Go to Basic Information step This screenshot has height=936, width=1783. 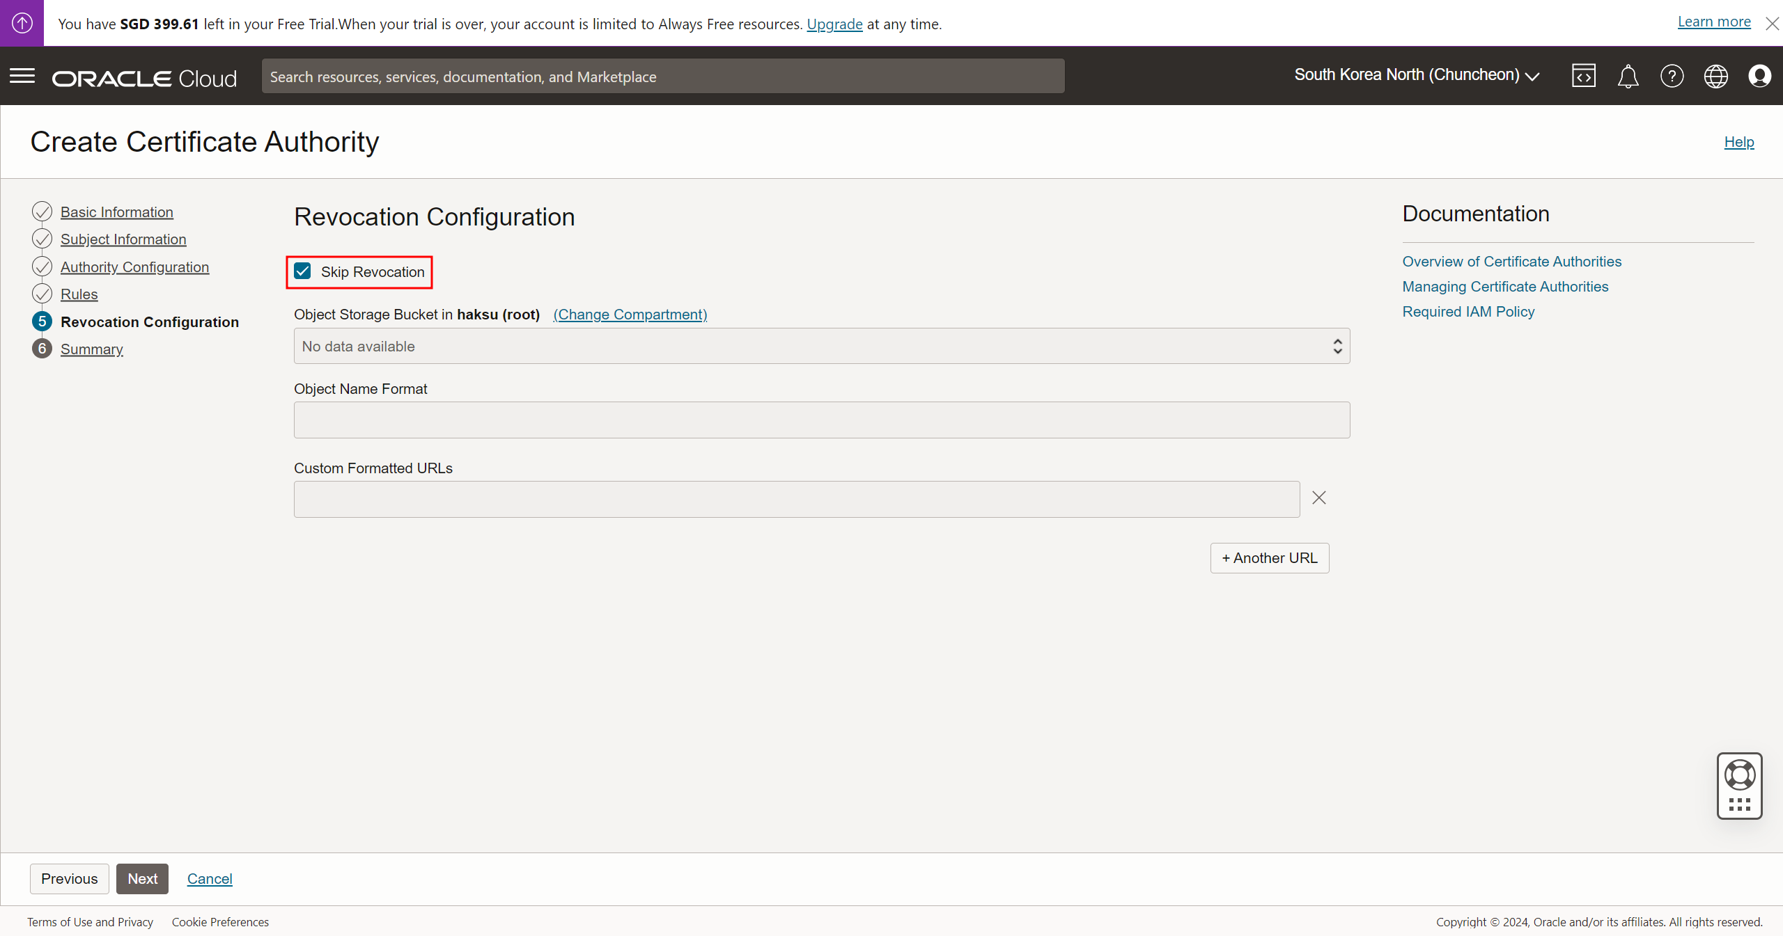click(x=116, y=212)
